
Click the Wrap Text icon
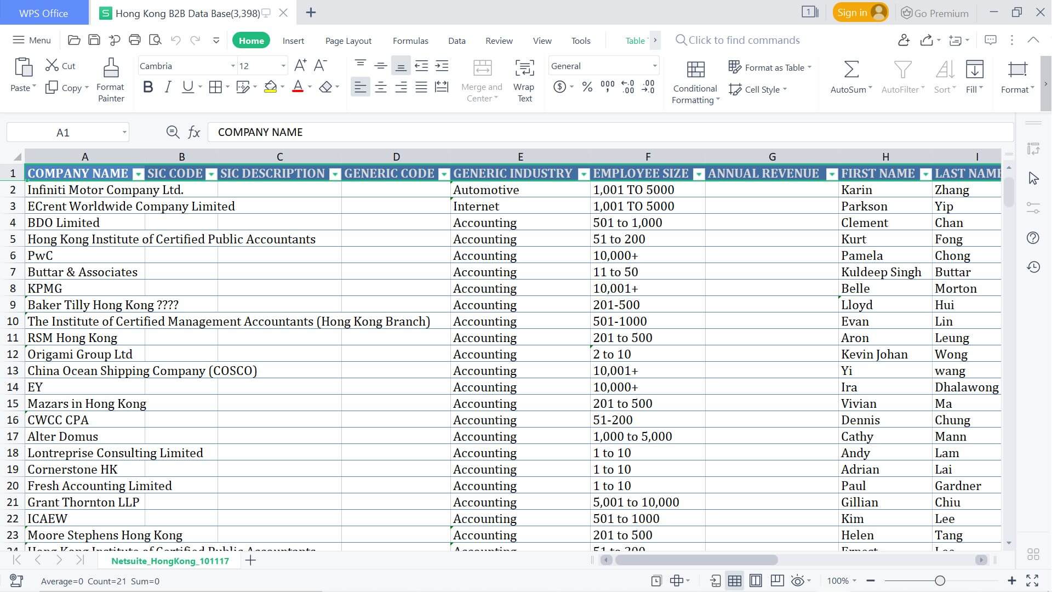524,69
